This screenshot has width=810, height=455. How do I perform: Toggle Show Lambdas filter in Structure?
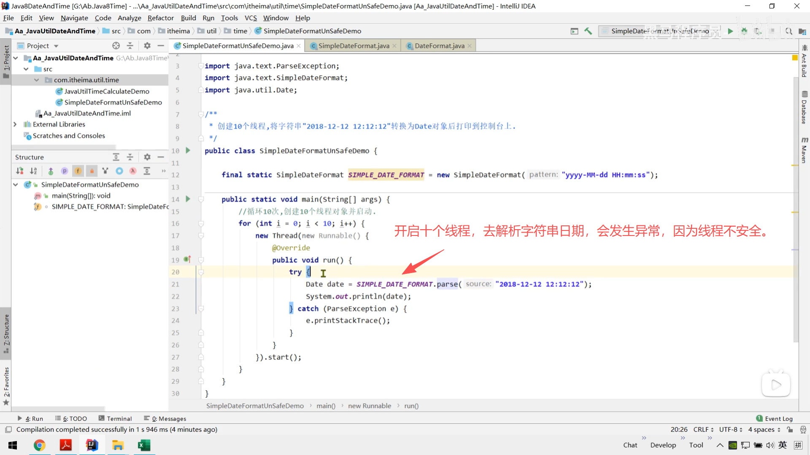pyautogui.click(x=133, y=171)
